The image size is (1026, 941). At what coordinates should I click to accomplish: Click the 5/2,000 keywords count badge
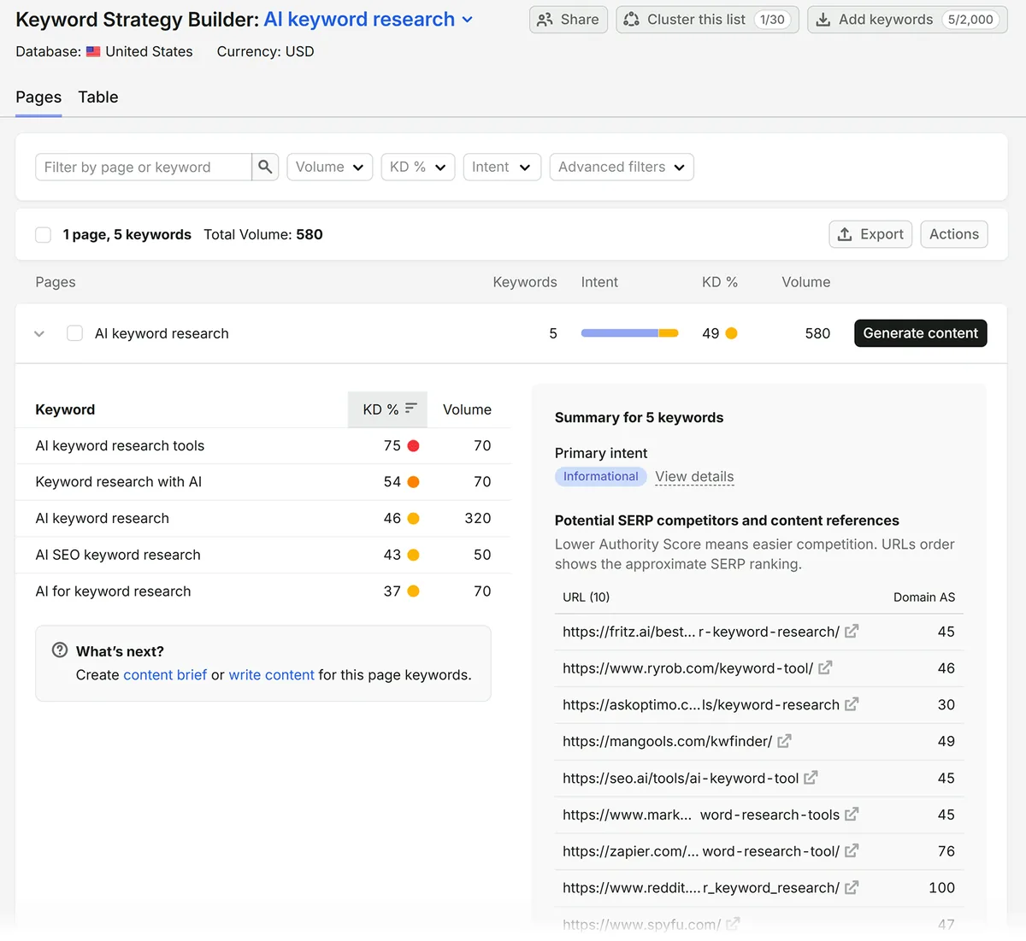[970, 19]
